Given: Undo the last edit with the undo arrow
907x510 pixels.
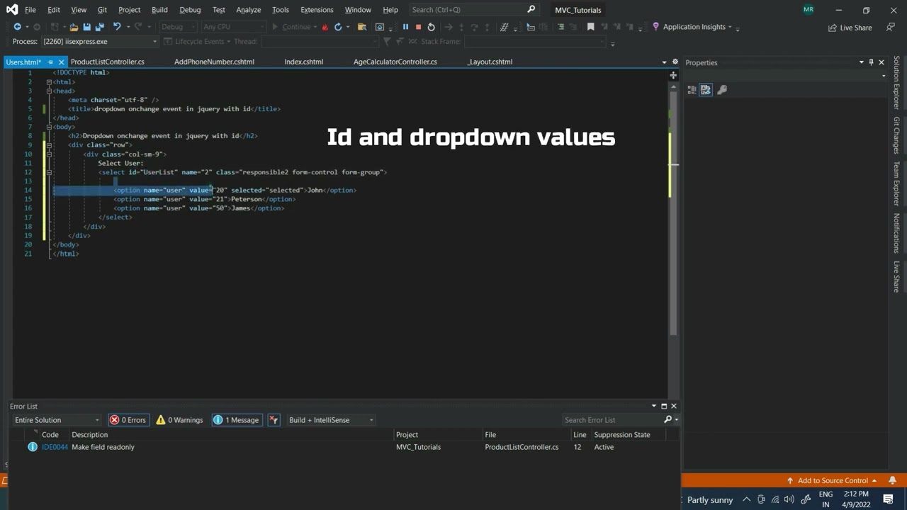Looking at the screenshot, I should point(117,27).
